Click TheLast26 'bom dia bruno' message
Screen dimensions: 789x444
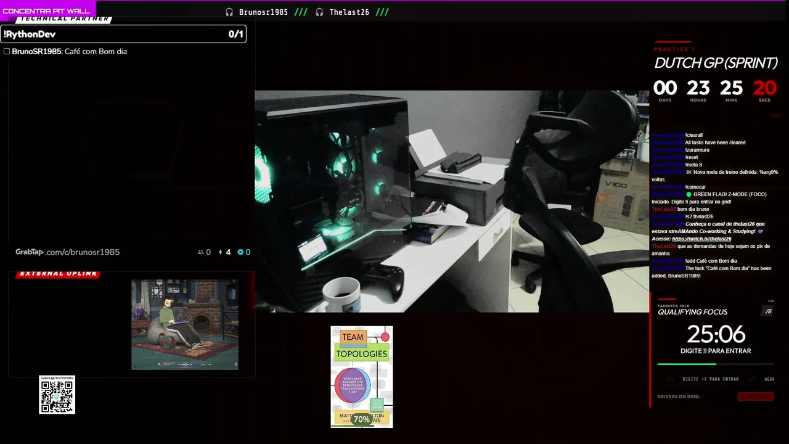tap(680, 209)
